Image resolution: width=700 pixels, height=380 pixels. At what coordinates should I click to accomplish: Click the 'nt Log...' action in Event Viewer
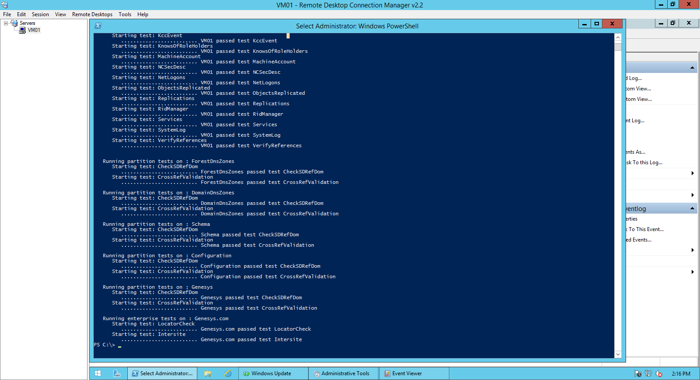pos(635,121)
